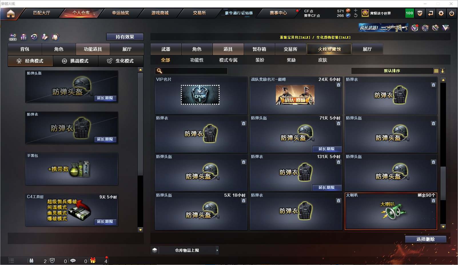
Task: Toggle sort direction arrow beside 默认排序
Action: coord(443,71)
